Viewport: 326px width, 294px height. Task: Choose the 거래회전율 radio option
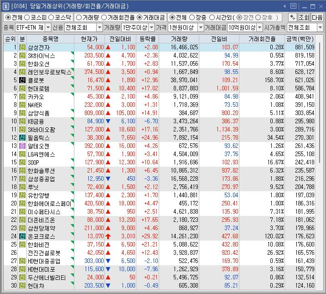point(104,17)
